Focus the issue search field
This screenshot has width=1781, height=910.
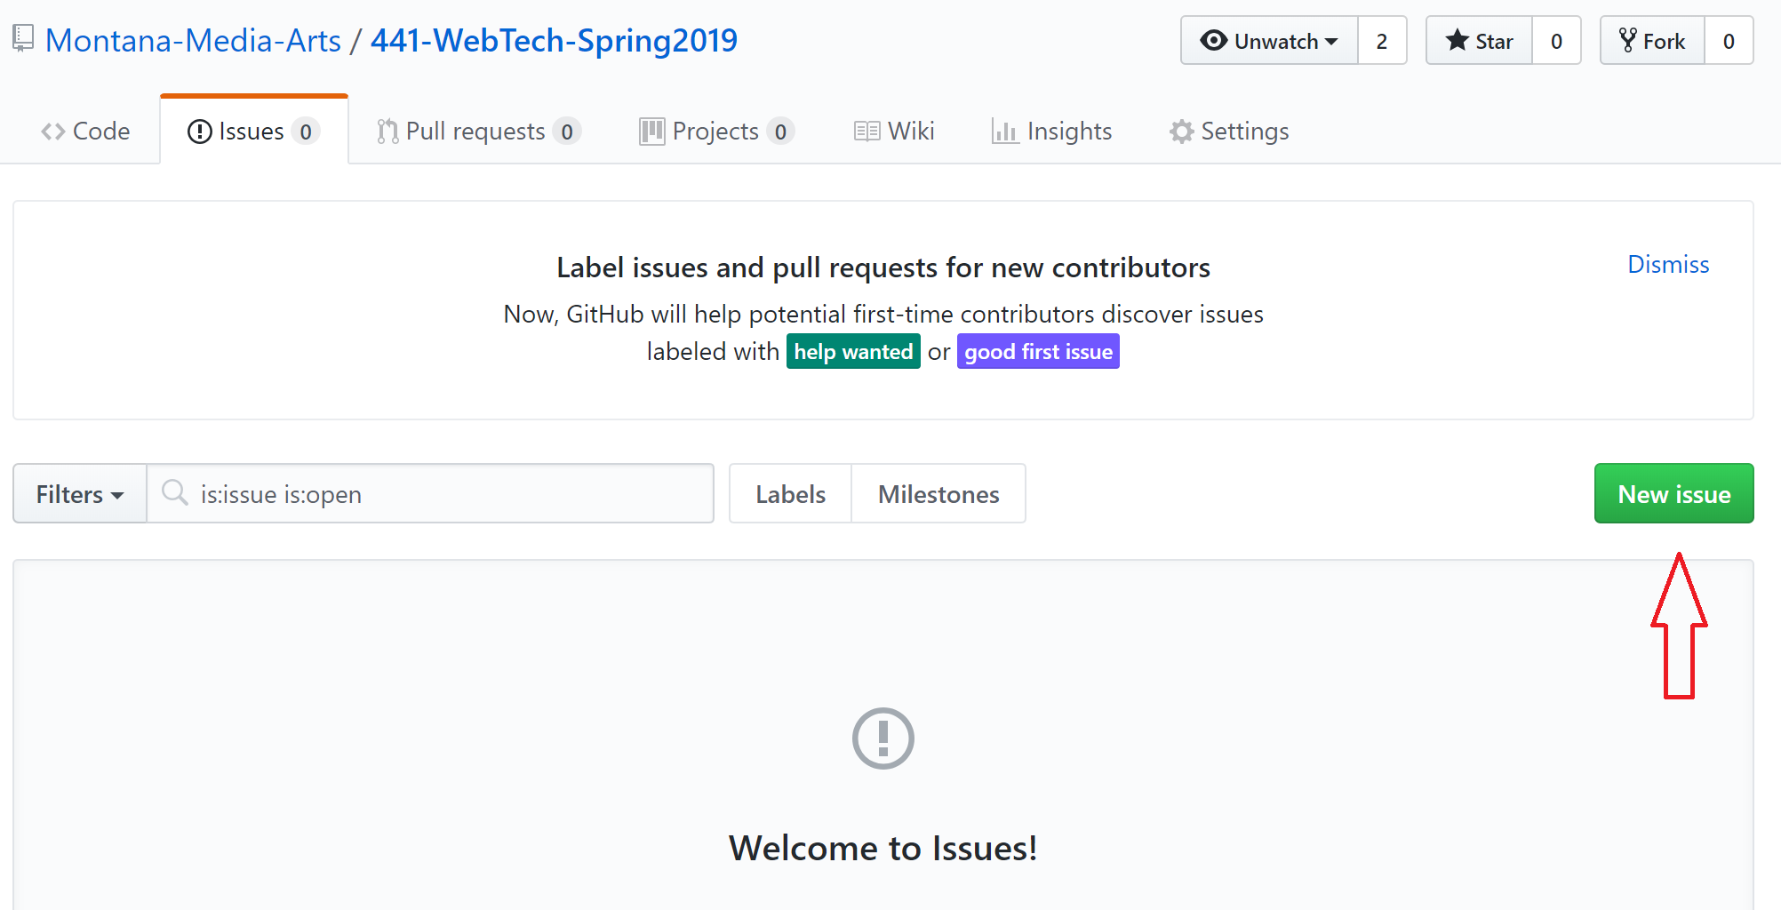430,493
